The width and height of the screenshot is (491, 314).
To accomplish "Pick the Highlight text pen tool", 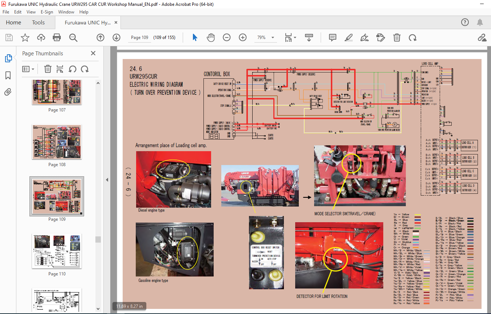I will (x=348, y=38).
